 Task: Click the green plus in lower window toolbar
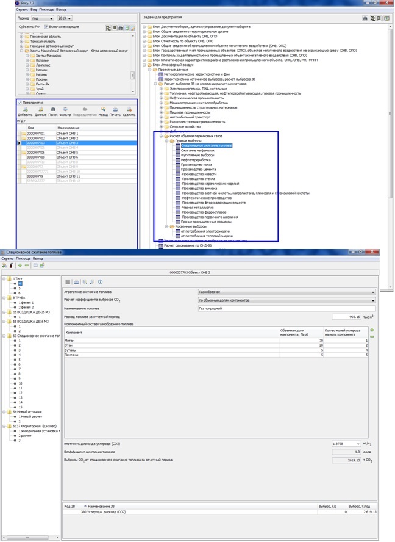(x=20, y=266)
